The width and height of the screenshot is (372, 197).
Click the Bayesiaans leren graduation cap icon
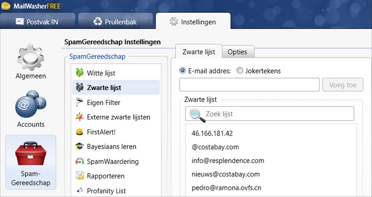[x=80, y=146]
